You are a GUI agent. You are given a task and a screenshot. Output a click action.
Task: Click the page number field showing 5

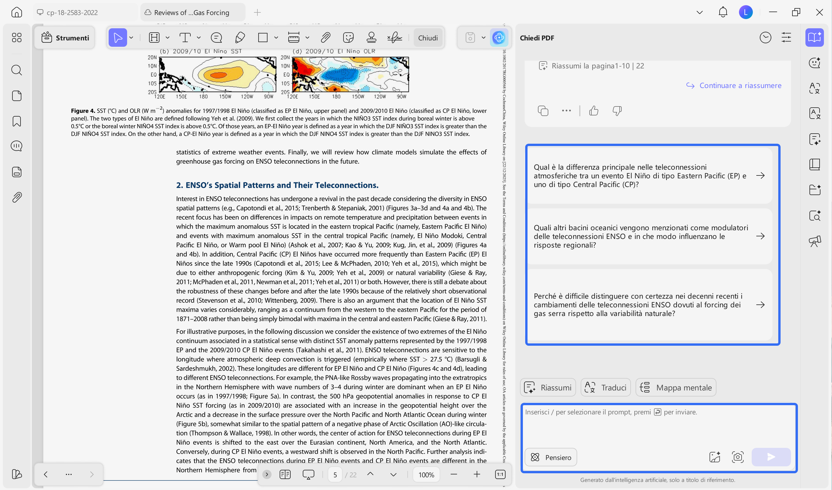click(x=335, y=475)
